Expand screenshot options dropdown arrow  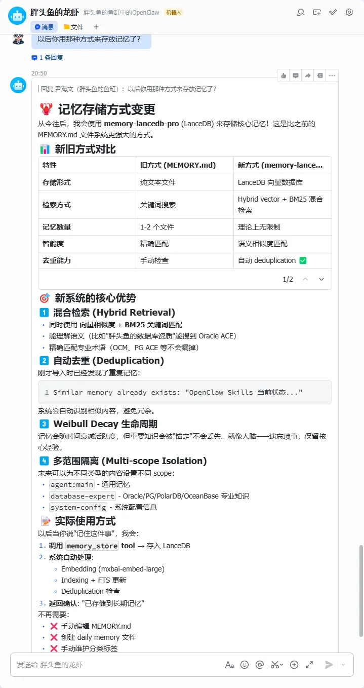pos(282,665)
